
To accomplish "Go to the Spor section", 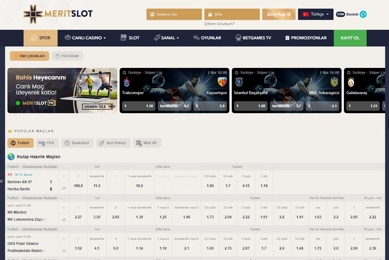I will (41, 38).
